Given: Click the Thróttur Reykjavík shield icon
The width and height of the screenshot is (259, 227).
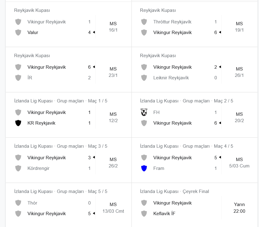Looking at the screenshot, I should 144,22.
